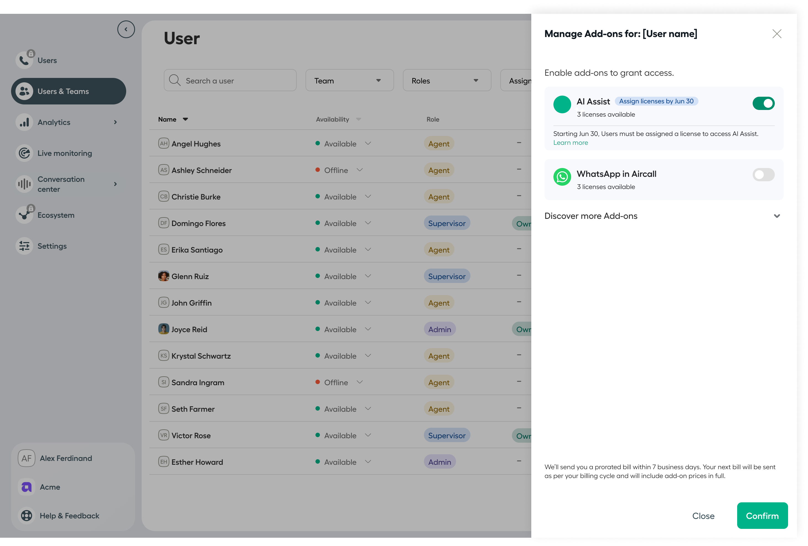Open Help & Feedback menu item
The width and height of the screenshot is (808, 546).
69,516
